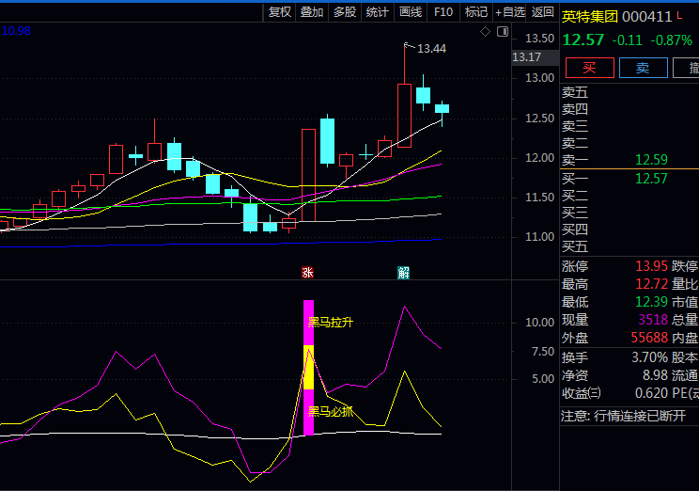The image size is (699, 491).
Task: Click the diamond icon above the chart
Action: pos(485,32)
